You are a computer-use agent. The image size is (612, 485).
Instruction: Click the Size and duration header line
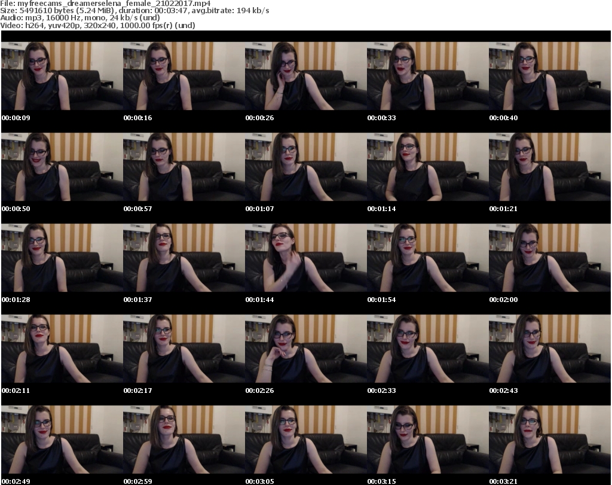tap(134, 11)
